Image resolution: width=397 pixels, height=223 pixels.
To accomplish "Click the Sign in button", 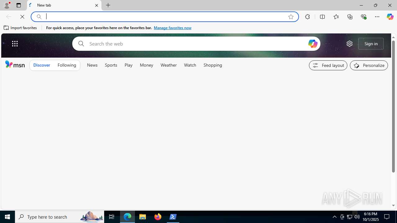I will coord(371,44).
